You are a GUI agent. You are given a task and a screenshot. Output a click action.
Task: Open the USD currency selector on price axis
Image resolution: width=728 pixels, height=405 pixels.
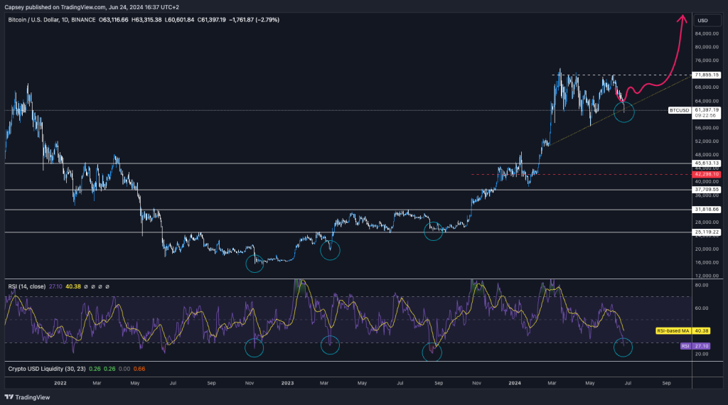coord(702,21)
